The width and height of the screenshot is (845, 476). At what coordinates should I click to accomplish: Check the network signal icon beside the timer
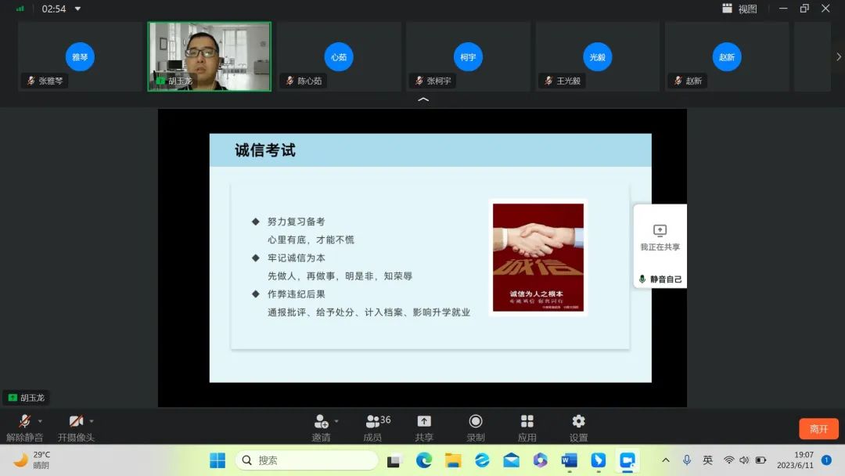pyautogui.click(x=20, y=9)
